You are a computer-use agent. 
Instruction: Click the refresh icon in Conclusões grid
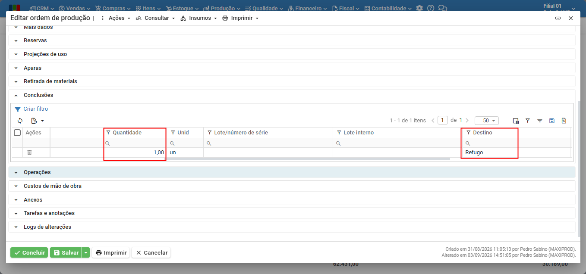click(x=20, y=121)
